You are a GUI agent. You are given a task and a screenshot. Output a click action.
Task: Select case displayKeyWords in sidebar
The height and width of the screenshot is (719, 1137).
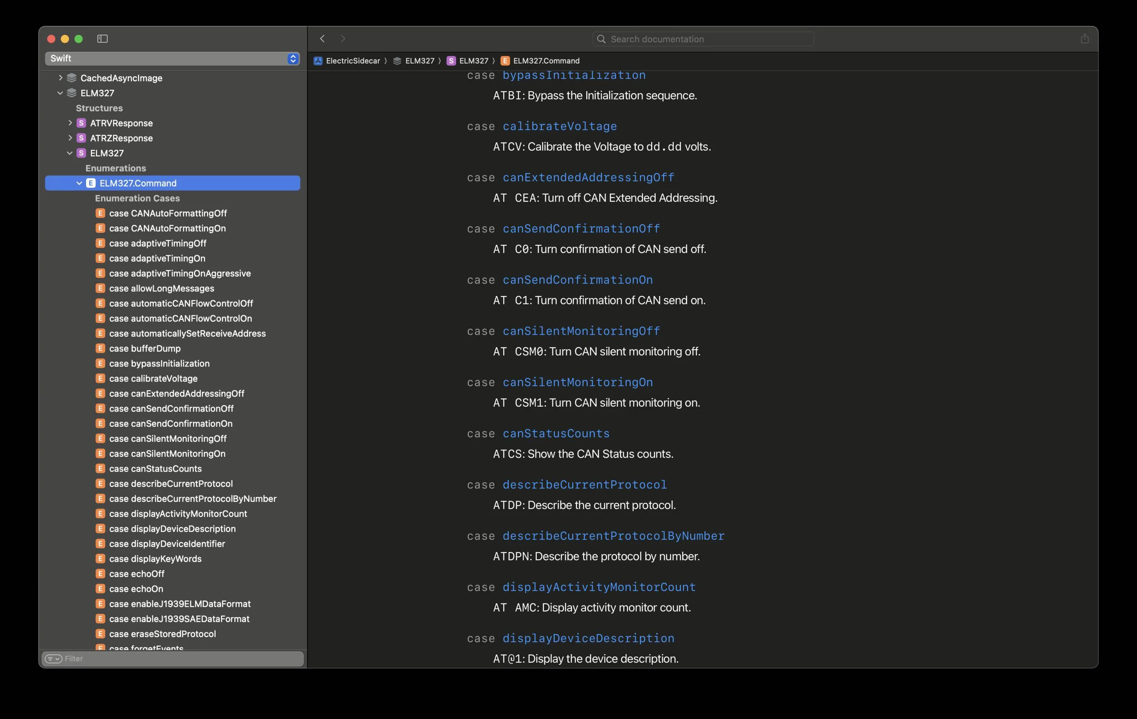155,558
